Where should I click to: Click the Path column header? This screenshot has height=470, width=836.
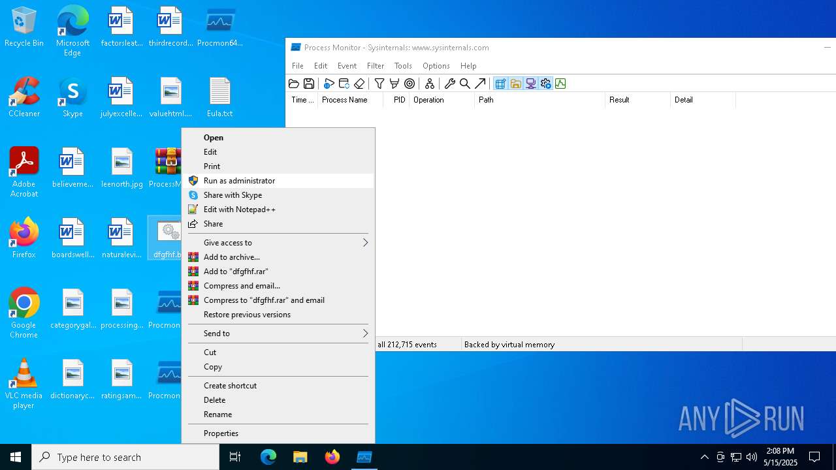point(540,100)
